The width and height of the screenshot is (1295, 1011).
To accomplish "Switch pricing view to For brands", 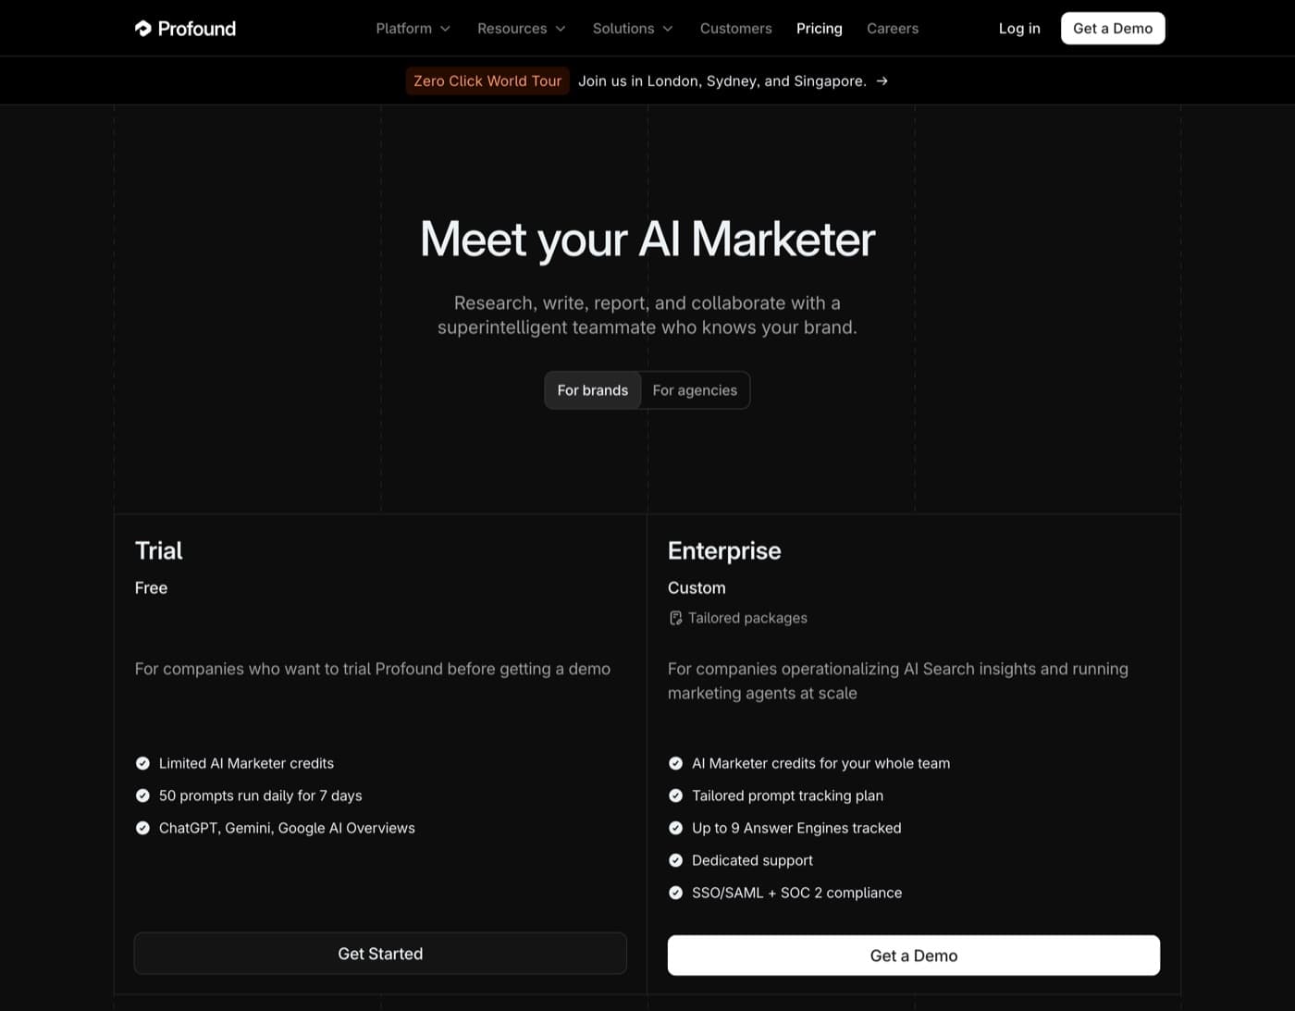I will click(x=593, y=390).
